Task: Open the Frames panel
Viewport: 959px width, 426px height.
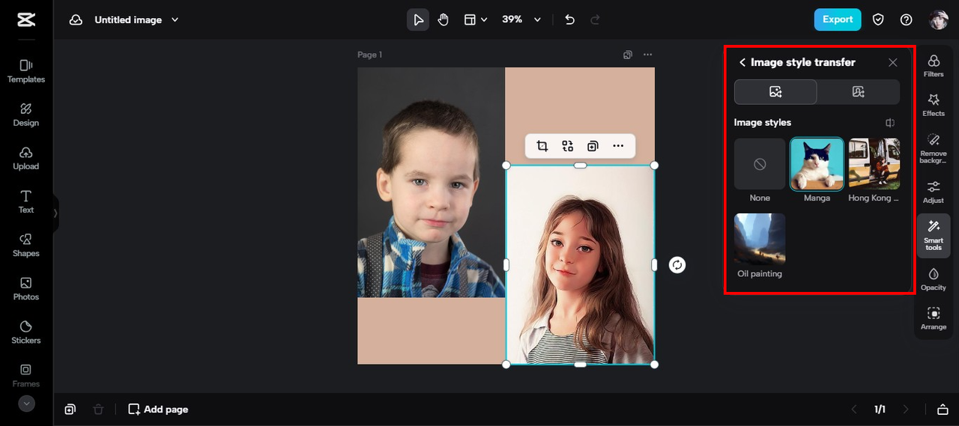Action: point(26,376)
